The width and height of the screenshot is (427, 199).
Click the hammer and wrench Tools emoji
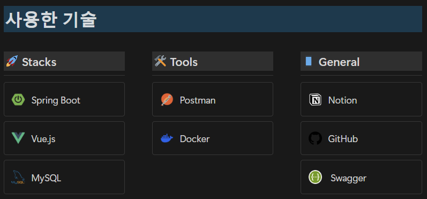[x=160, y=61]
